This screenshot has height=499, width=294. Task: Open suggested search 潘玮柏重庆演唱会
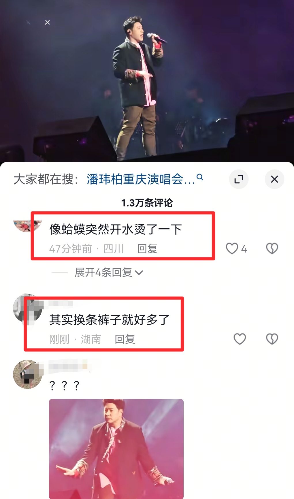(x=141, y=179)
